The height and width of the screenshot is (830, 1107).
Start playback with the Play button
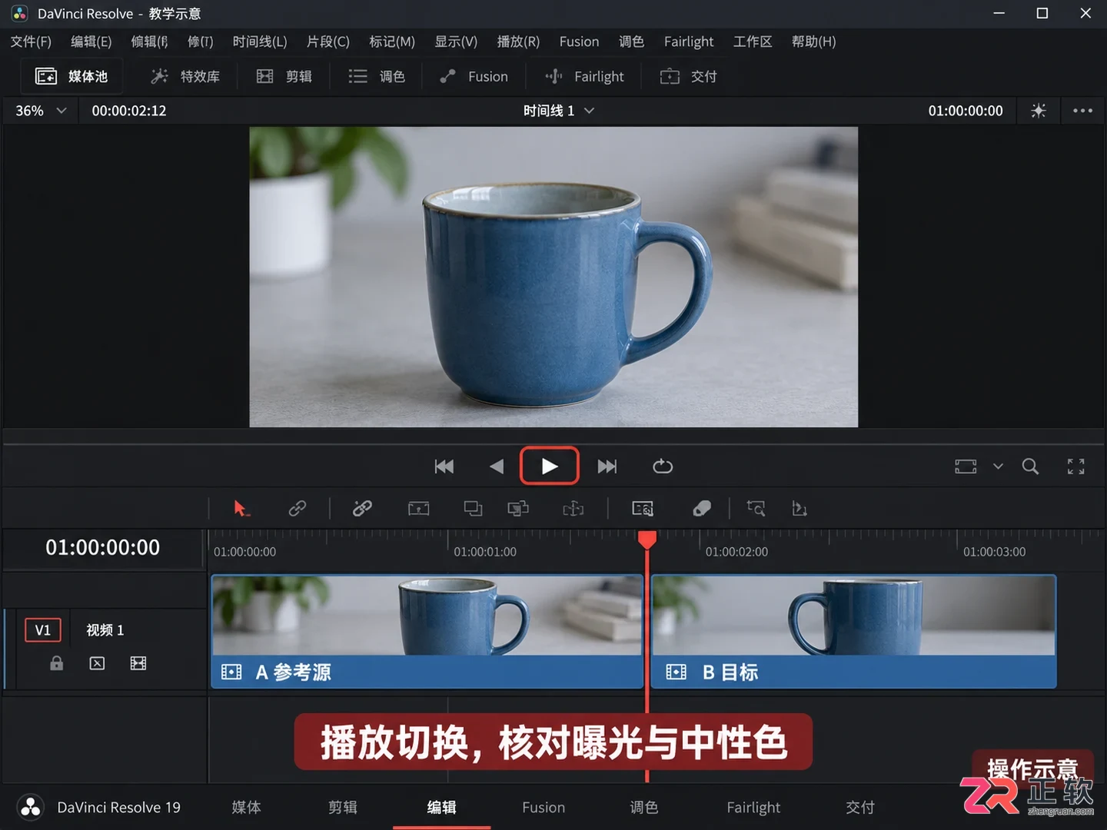pos(549,466)
